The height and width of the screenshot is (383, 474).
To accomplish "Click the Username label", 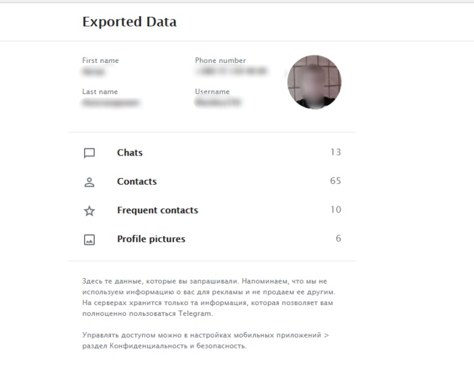I will (212, 92).
